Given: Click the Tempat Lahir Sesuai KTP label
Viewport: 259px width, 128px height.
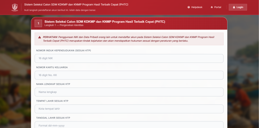Looking at the screenshot, I should (x=52, y=101).
